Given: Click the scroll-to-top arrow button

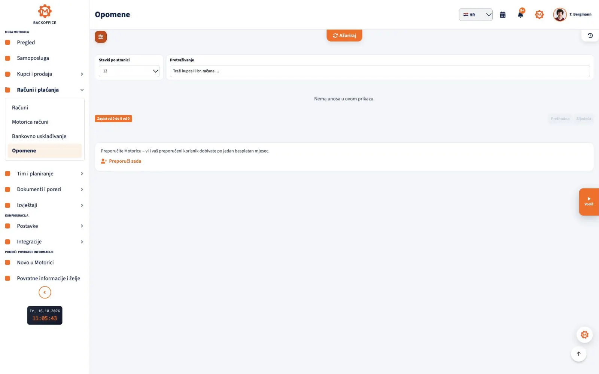Looking at the screenshot, I should coord(578,354).
